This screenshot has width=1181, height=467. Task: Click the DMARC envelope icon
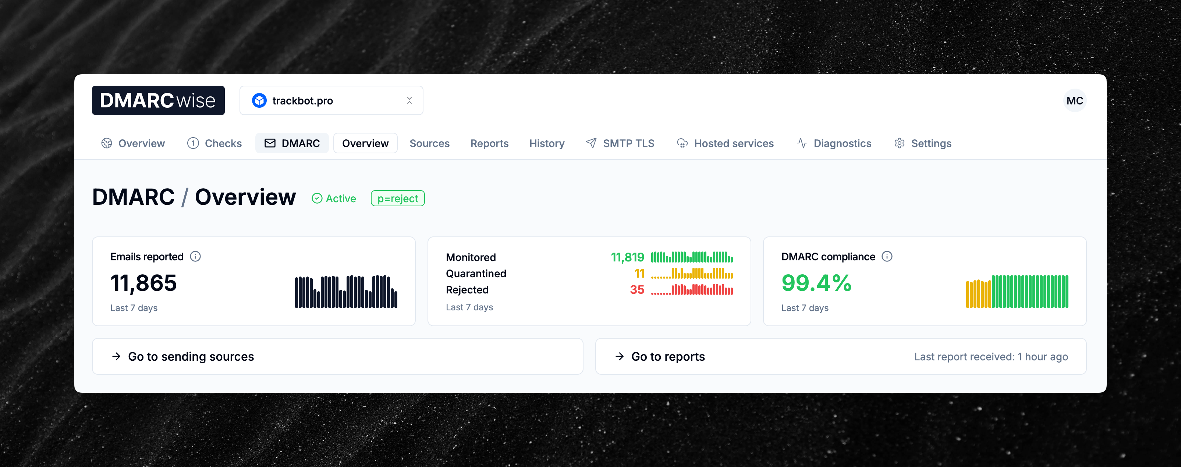270,143
